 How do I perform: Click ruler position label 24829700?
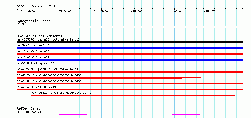(x=28, y=11)
